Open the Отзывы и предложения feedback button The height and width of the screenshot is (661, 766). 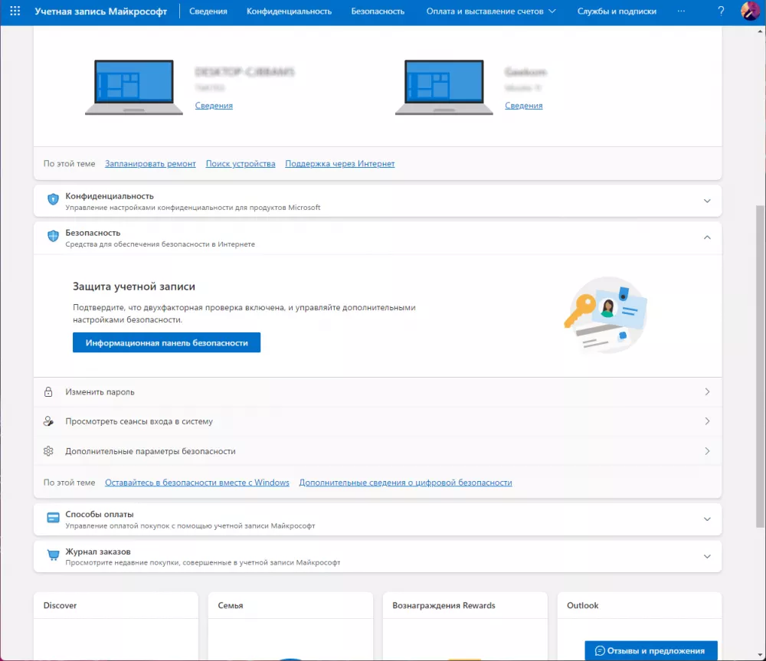pos(650,651)
